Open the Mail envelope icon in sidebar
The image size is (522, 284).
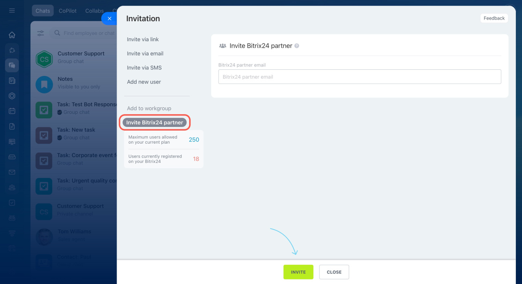tap(12, 172)
